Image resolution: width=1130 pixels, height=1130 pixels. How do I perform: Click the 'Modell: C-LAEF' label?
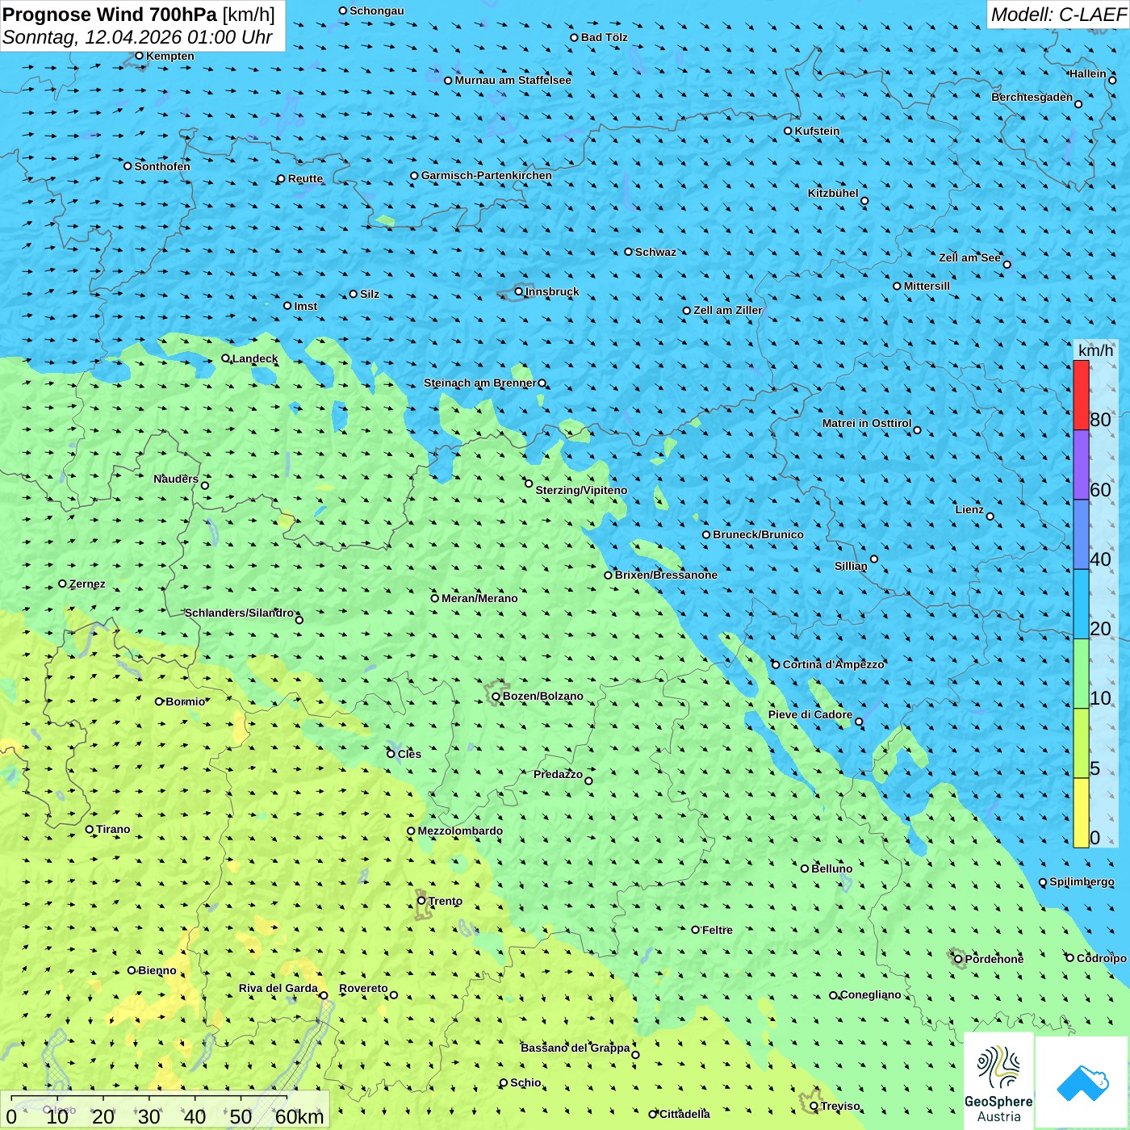[1058, 15]
